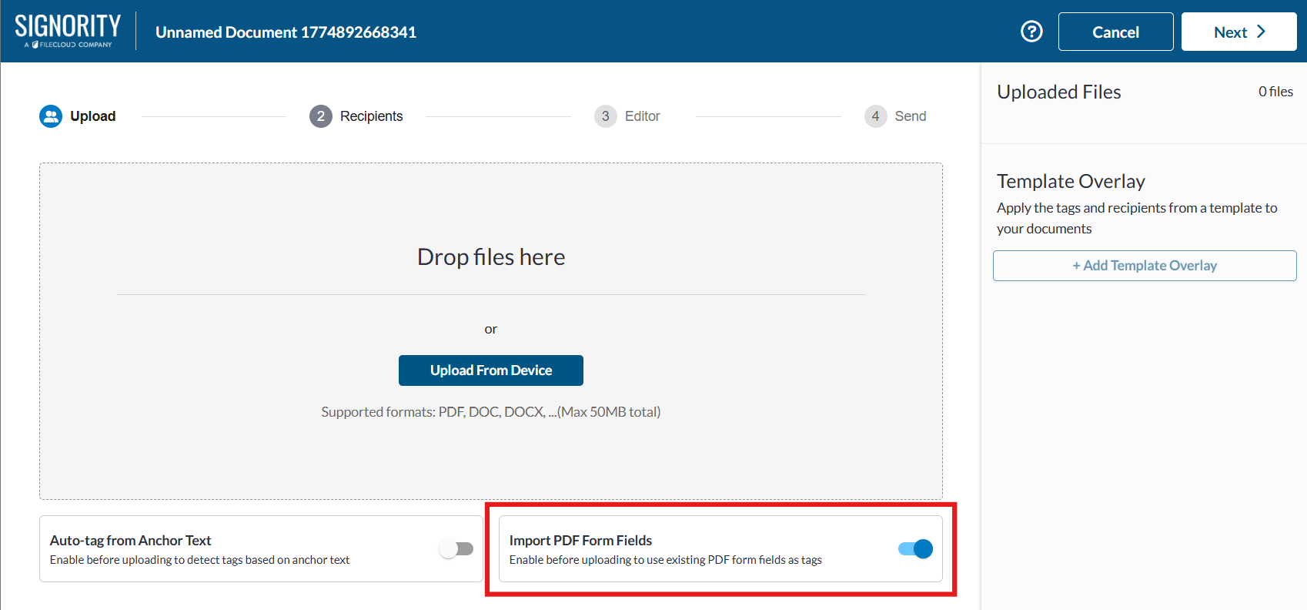1307x610 pixels.
Task: Click the step 2 circle icon
Action: tap(320, 116)
